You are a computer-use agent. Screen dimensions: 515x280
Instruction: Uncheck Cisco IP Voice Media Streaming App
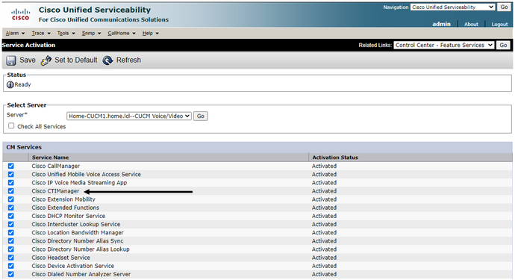point(11,183)
